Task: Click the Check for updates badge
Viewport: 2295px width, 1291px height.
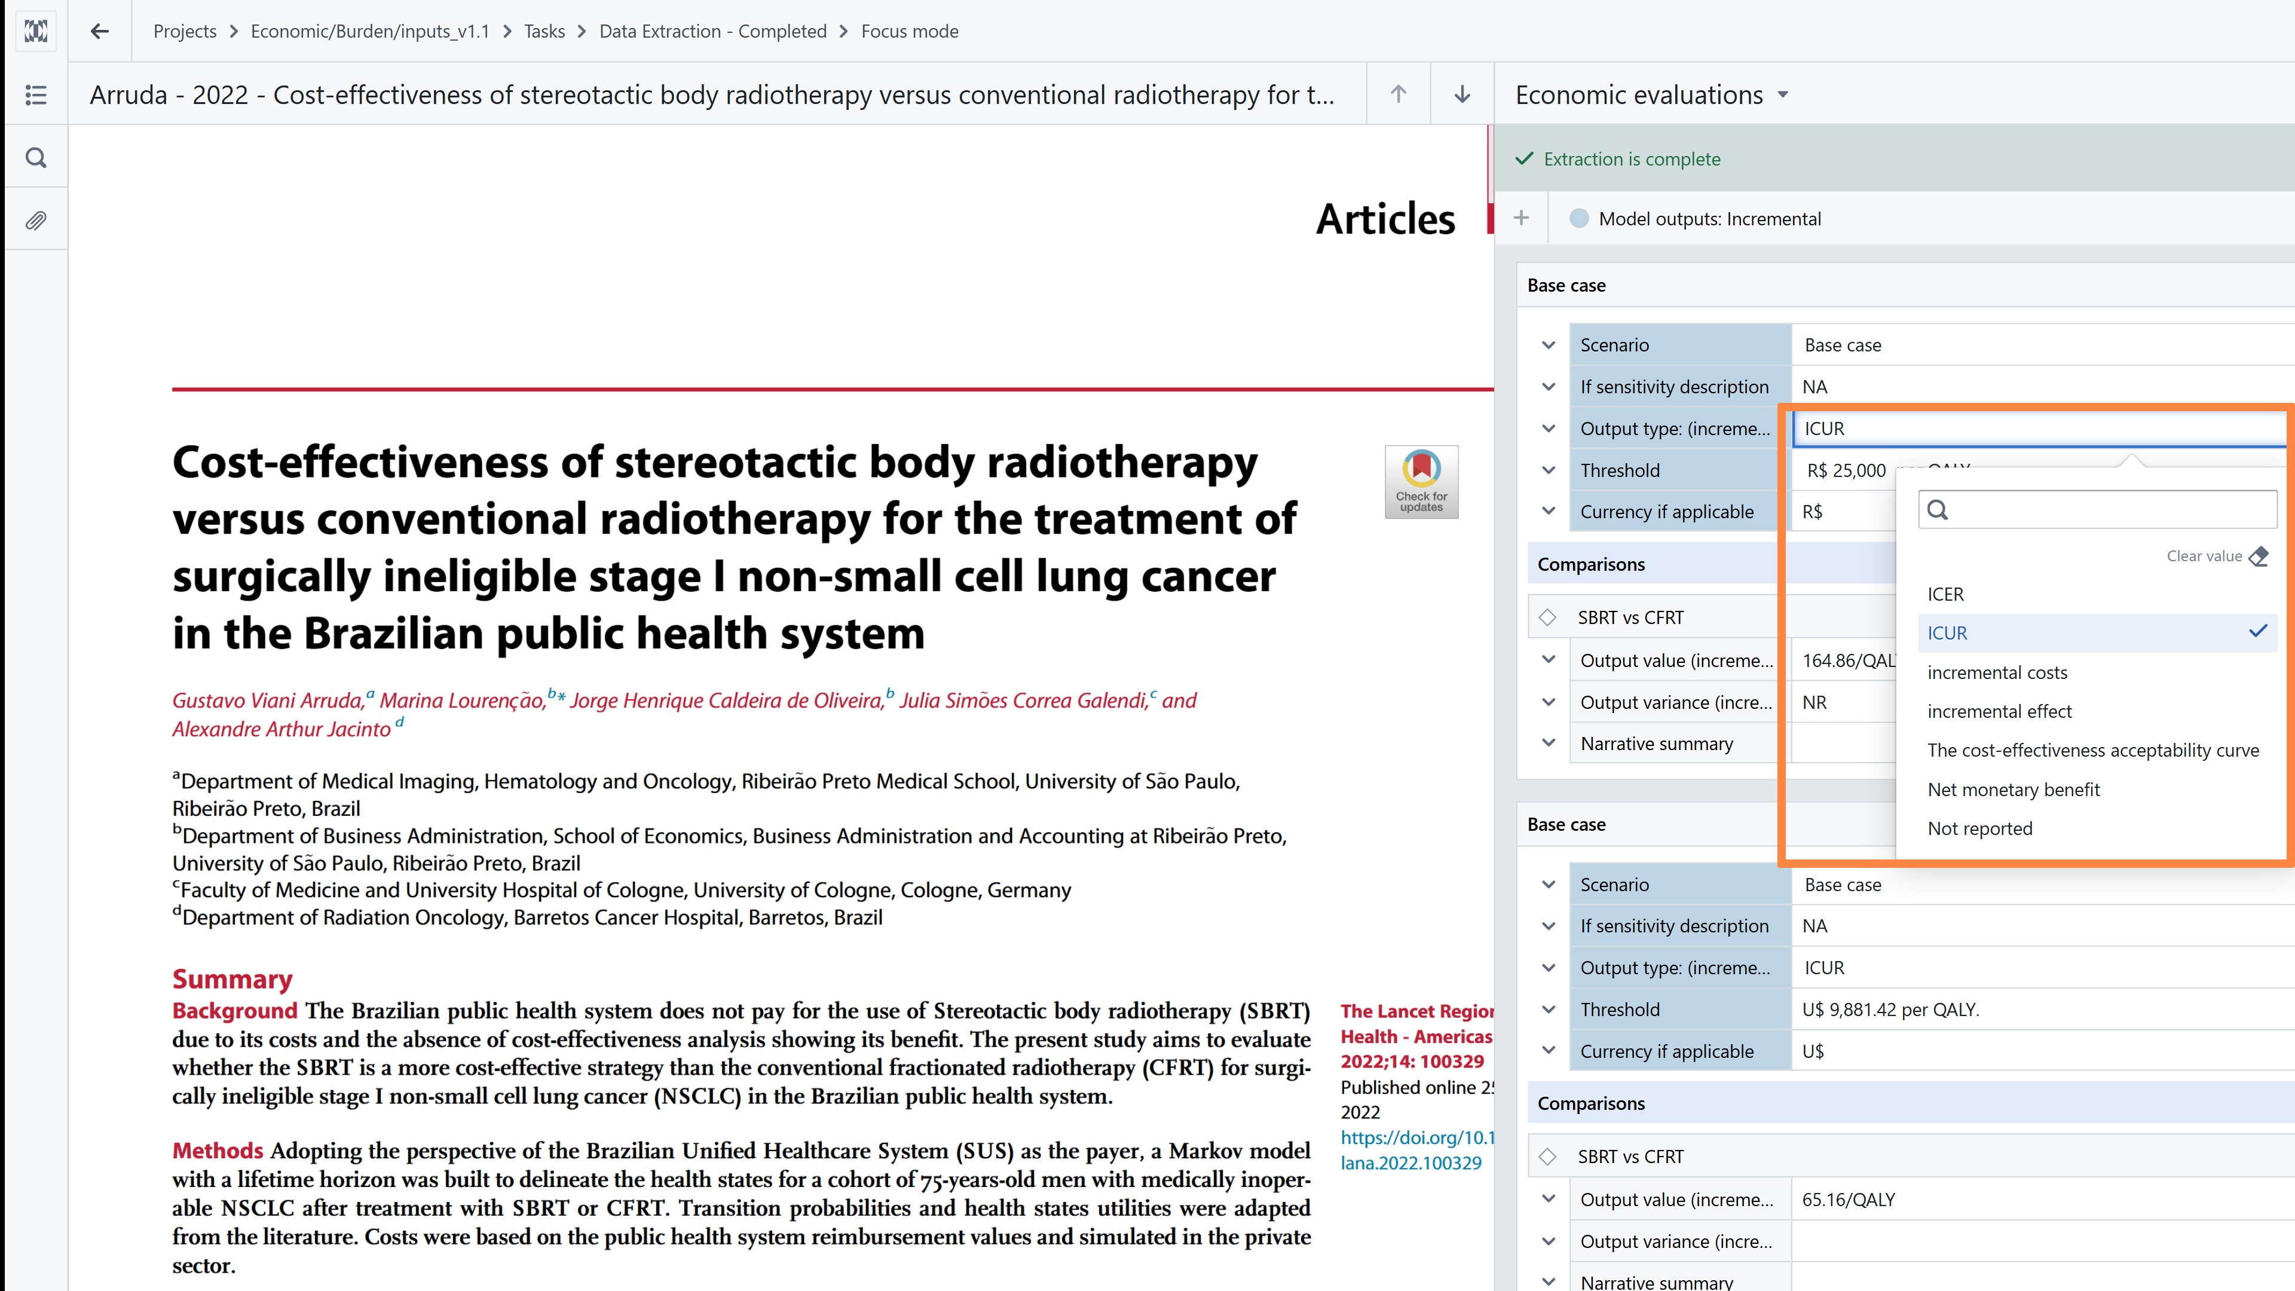Action: point(1421,482)
